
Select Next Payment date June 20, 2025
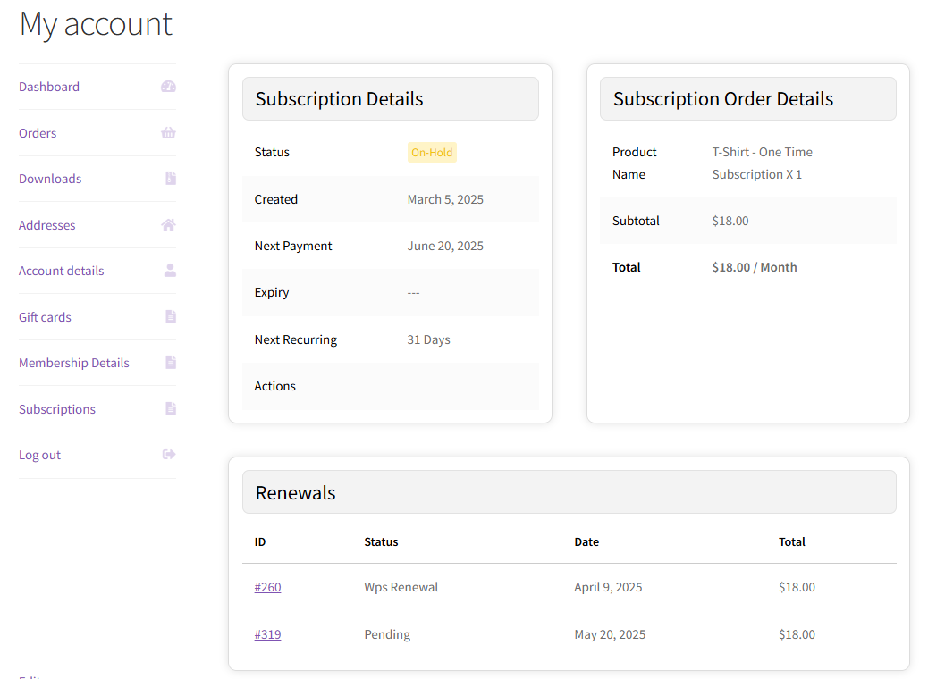445,246
